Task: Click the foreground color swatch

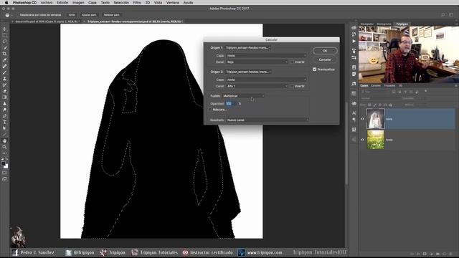Action: click(3, 164)
